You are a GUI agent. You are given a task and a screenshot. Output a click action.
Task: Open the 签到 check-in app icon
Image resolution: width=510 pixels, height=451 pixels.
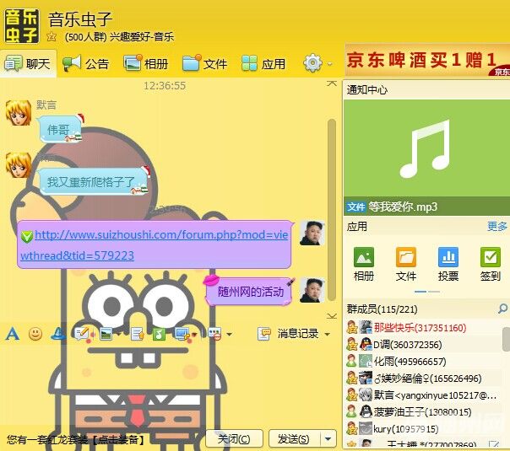tap(491, 257)
